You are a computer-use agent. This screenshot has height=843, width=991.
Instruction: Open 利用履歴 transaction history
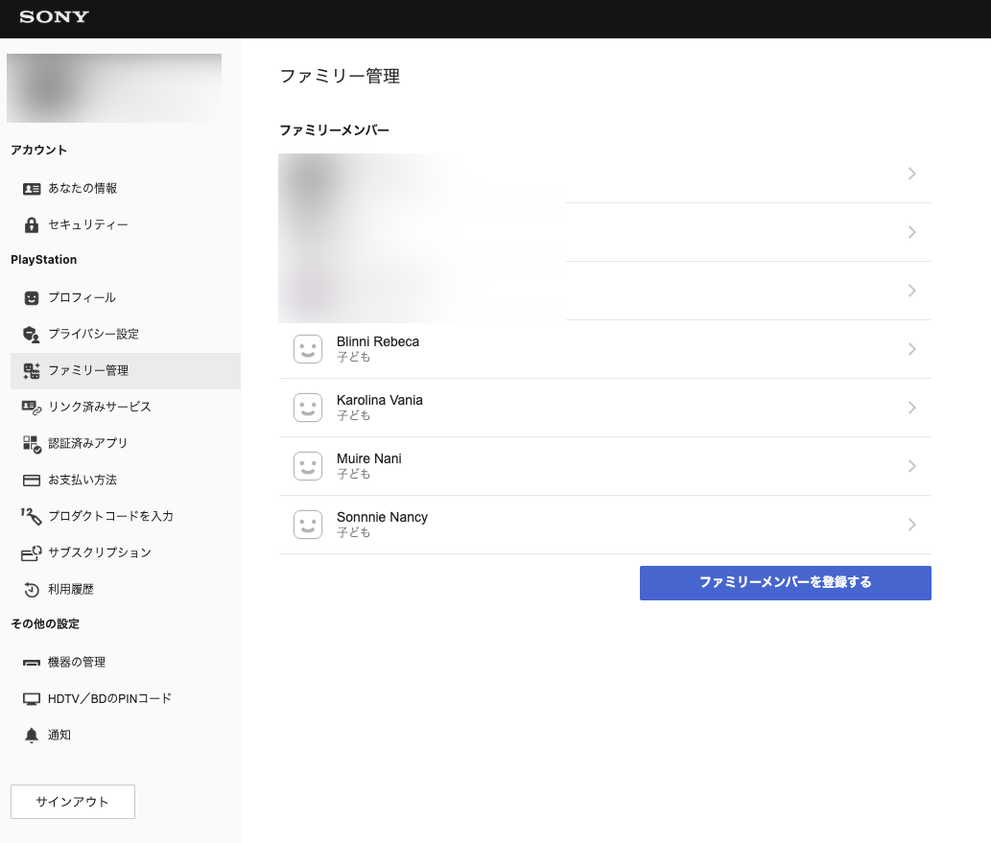pos(125,590)
